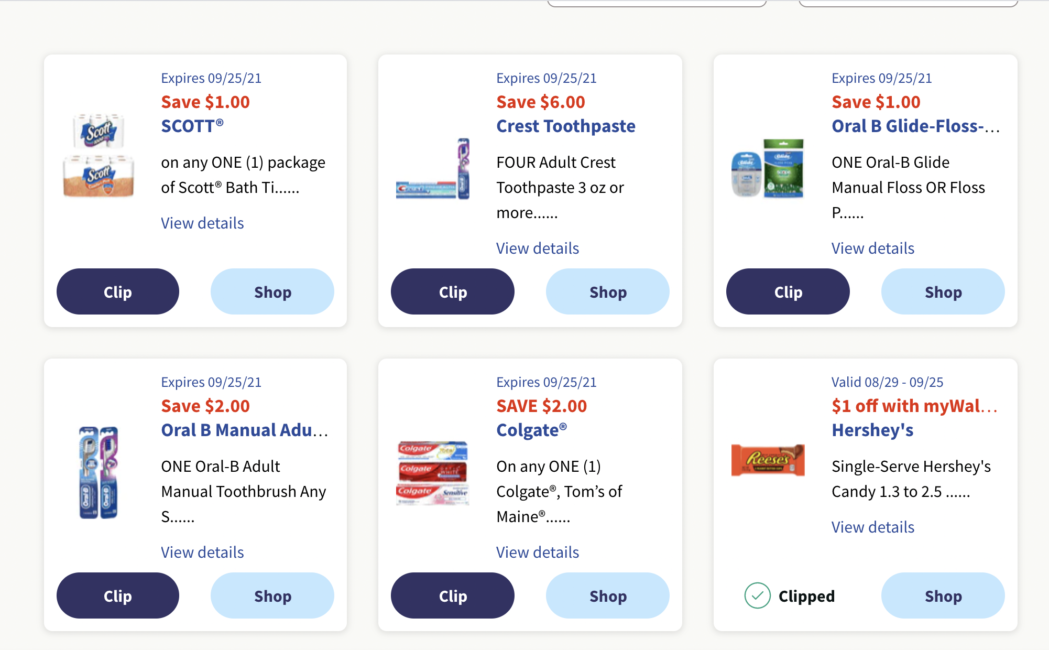This screenshot has width=1049, height=650.
Task: View details for SCOTT coupon
Action: 202,223
